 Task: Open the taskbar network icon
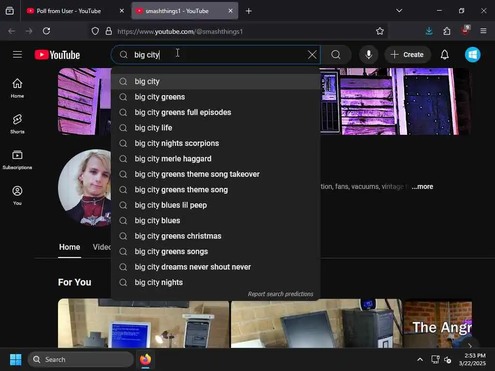(436, 359)
